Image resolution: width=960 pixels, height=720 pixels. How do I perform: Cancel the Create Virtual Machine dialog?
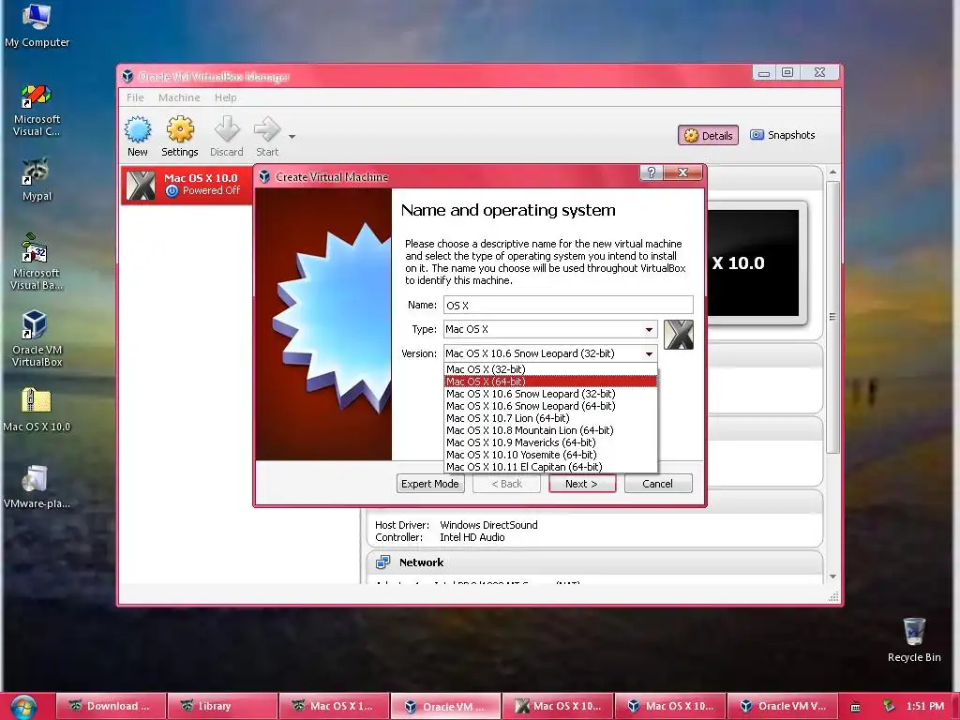[657, 484]
